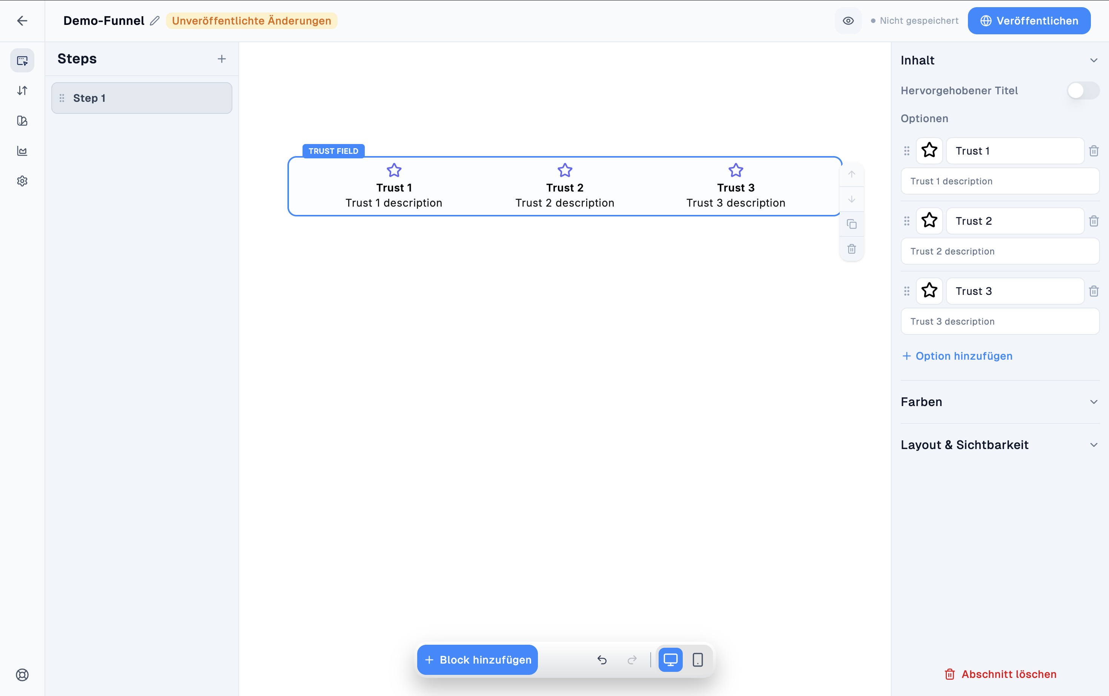Grab the Step 1 drag handle

(62, 98)
